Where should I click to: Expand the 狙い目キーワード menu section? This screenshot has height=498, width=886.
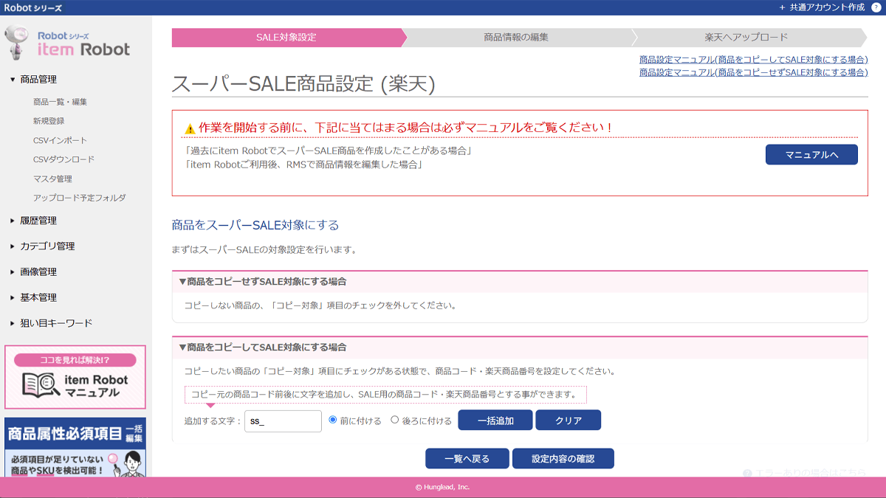[56, 324]
